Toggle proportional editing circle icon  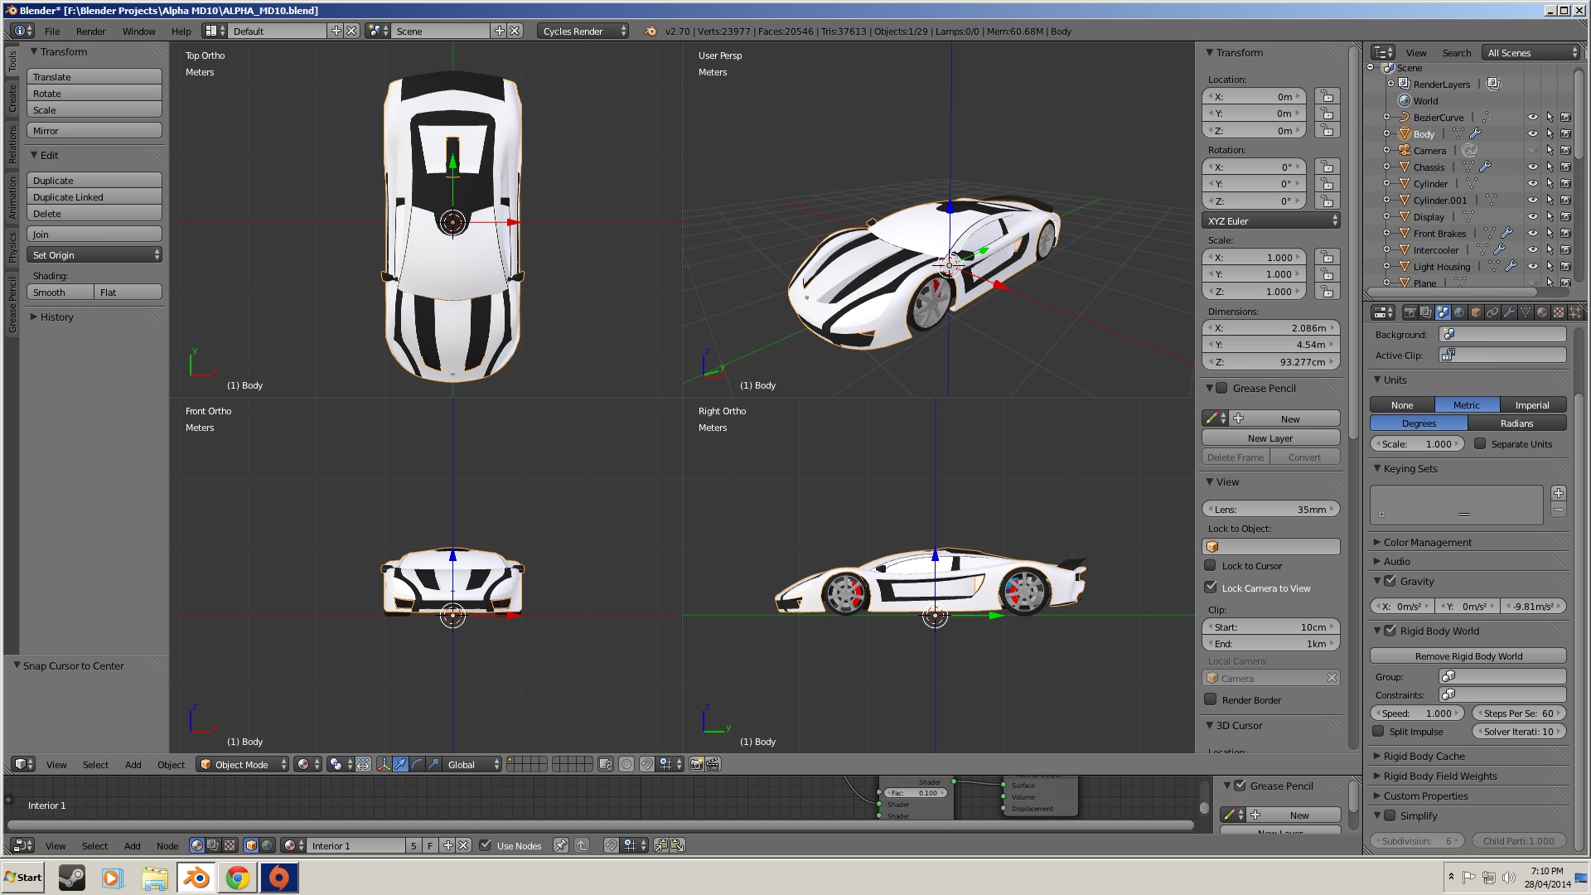[626, 764]
